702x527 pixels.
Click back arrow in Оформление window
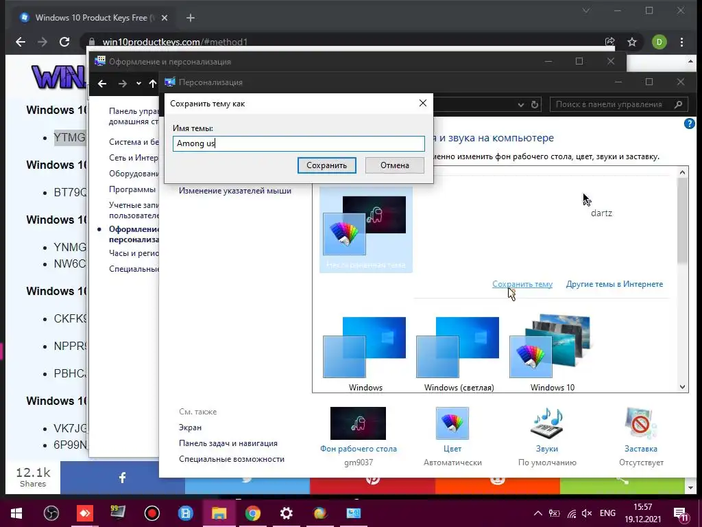tap(102, 84)
